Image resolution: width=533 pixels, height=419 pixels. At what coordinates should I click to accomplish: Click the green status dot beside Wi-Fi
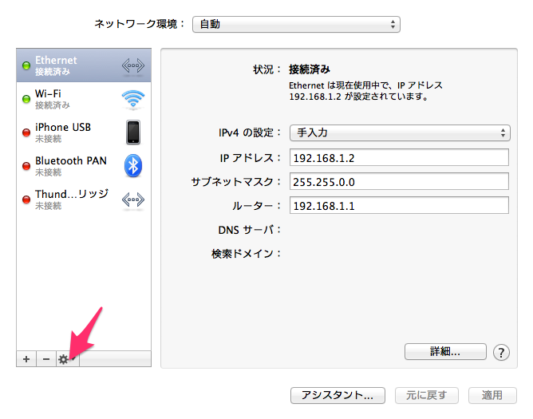click(x=26, y=99)
